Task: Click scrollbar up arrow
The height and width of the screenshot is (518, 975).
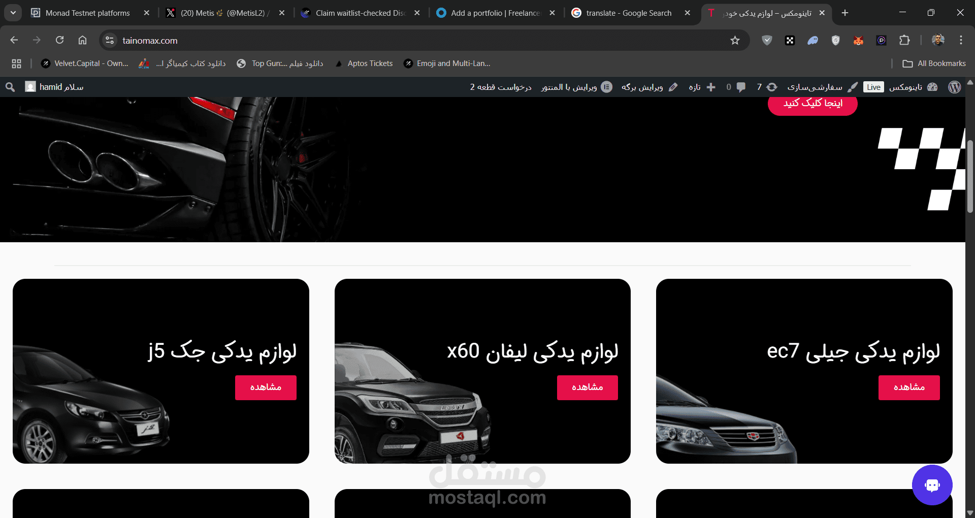Action: coord(970,82)
